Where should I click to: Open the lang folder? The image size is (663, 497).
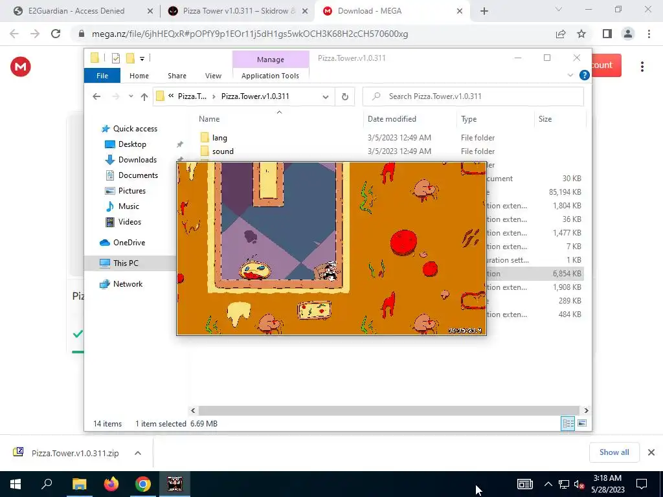pos(219,138)
